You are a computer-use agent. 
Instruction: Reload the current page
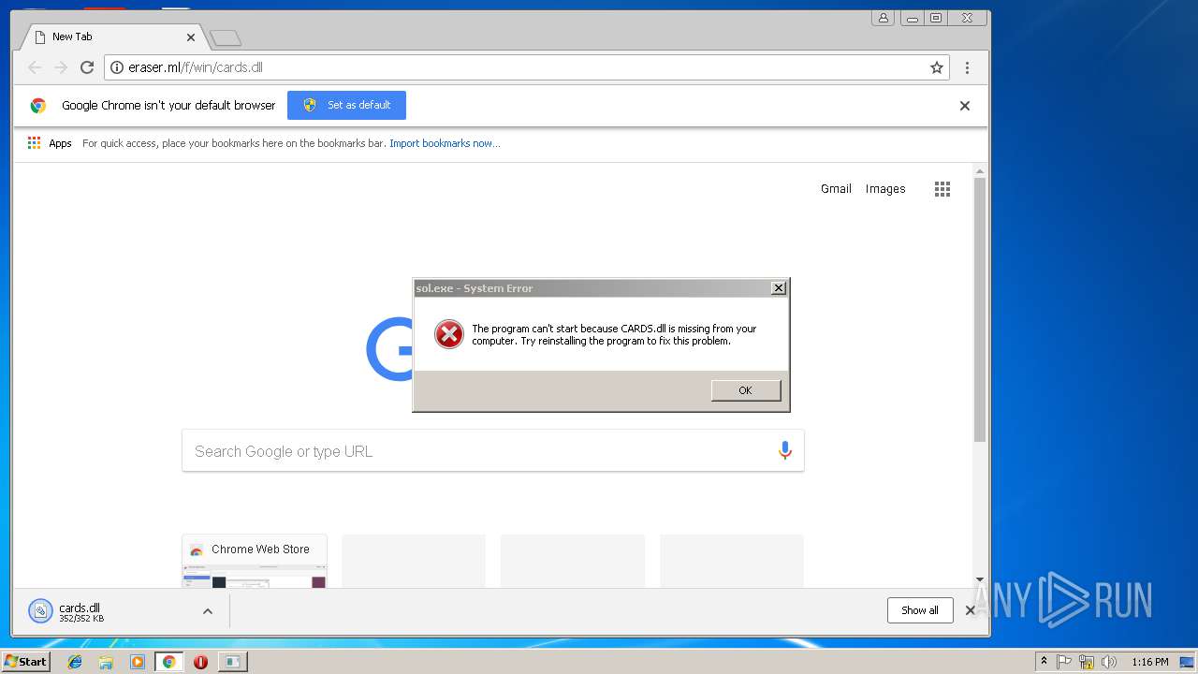(x=87, y=67)
